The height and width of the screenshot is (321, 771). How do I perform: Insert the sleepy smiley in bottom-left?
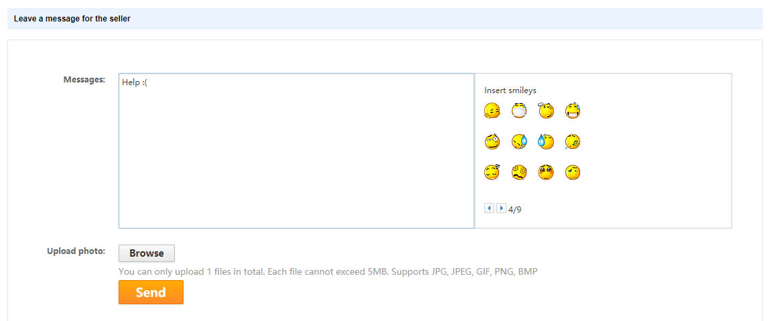(x=492, y=172)
